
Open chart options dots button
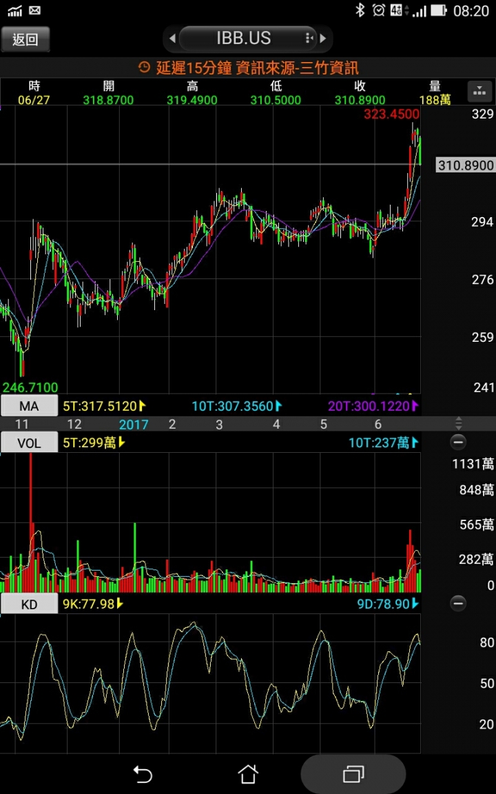479,92
